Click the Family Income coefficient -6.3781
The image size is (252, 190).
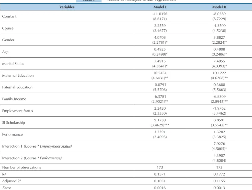pyautogui.click(x=160, y=97)
